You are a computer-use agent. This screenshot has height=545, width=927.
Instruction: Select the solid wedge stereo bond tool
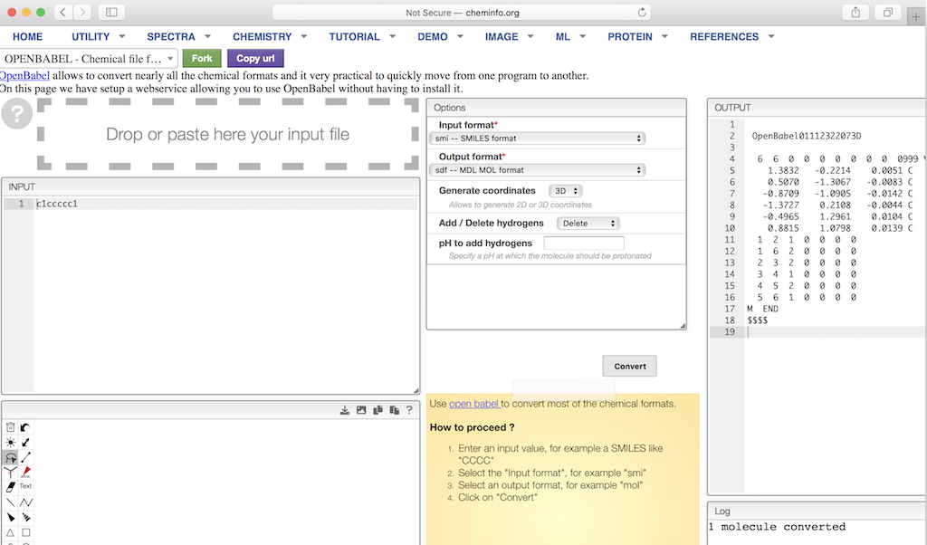point(10,517)
